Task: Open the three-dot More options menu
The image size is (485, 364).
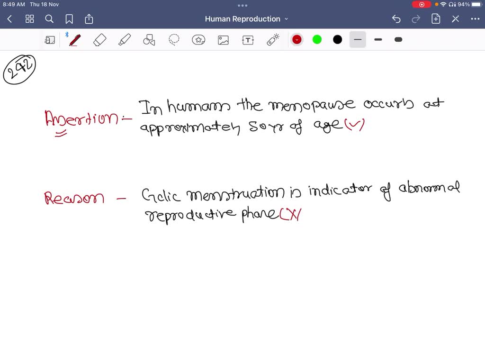Action: point(475,19)
